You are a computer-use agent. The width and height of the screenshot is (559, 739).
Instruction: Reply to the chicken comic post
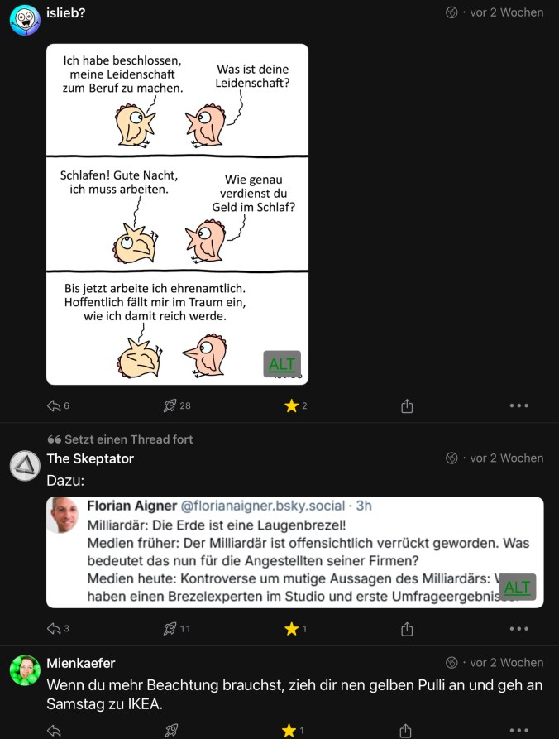pos(55,405)
